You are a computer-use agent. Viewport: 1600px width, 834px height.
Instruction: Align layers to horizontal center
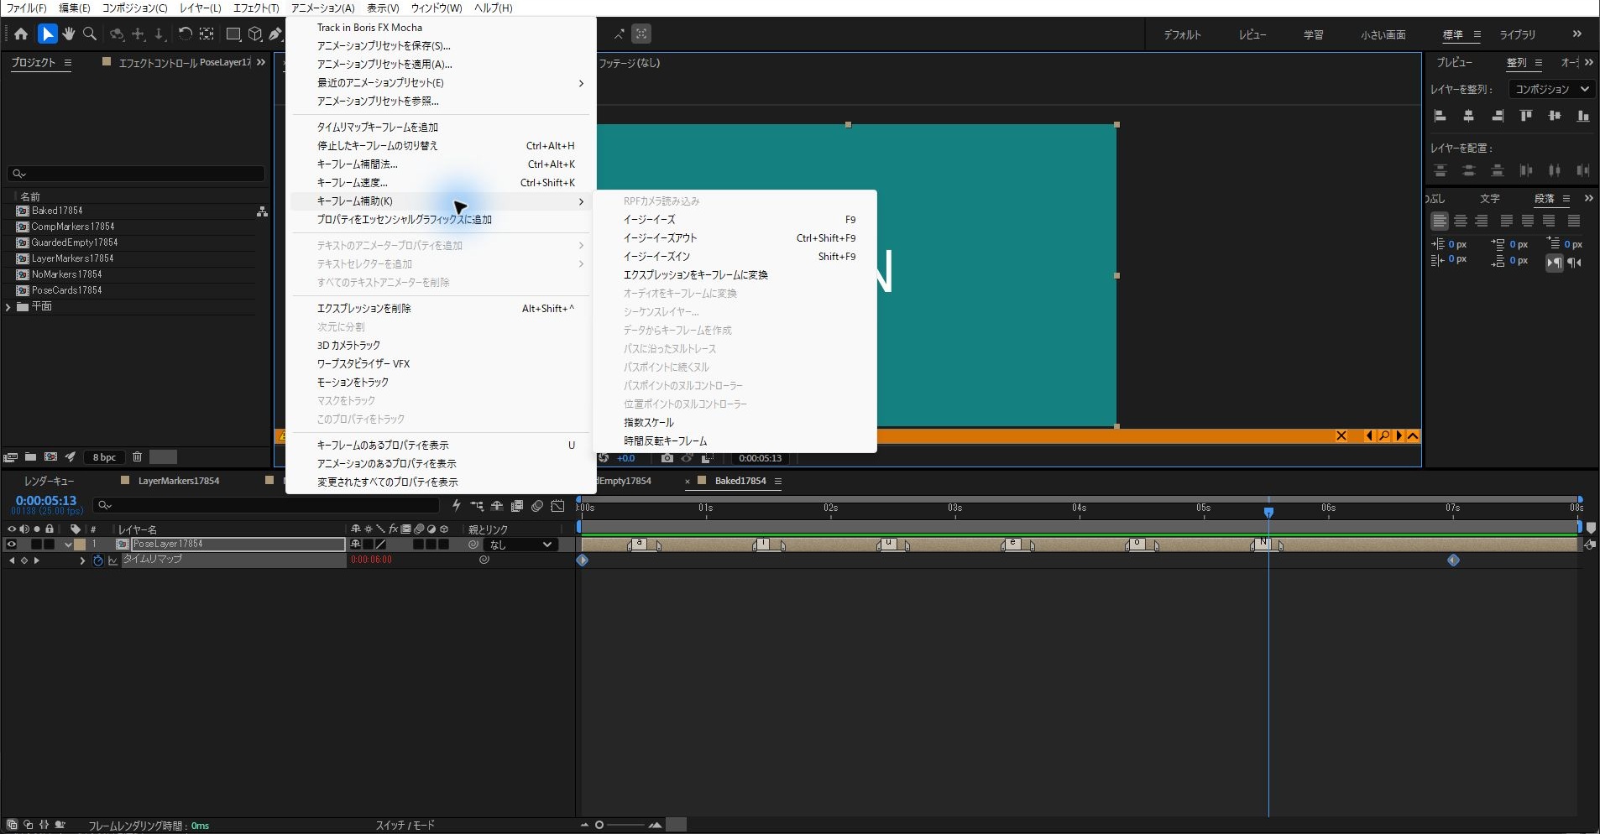[1469, 116]
